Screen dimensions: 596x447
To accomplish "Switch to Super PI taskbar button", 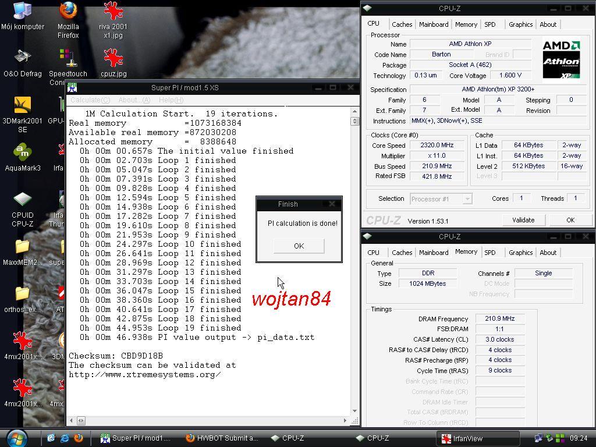I will 135,438.
